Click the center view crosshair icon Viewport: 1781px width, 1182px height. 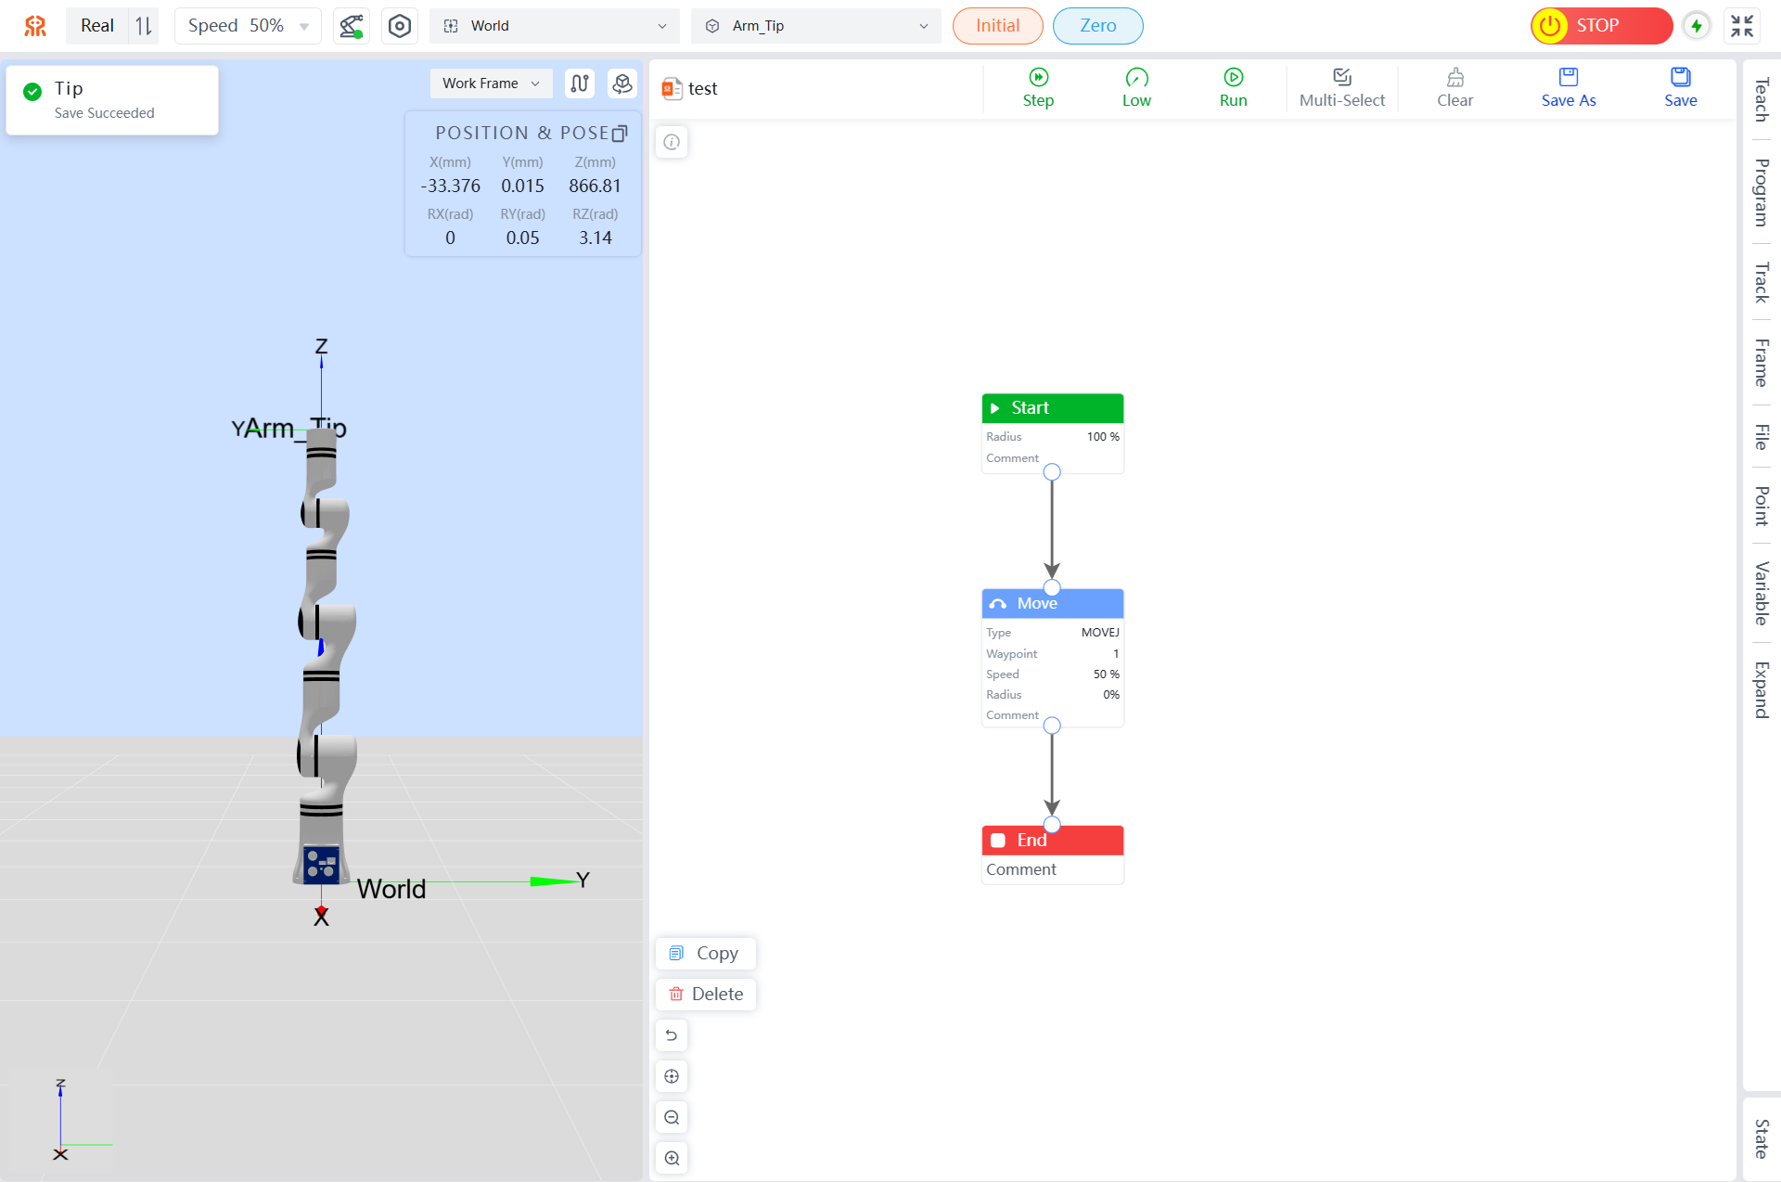pos(673,1076)
